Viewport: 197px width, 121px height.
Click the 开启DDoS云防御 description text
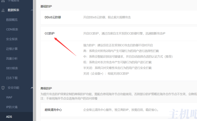pos(107,17)
